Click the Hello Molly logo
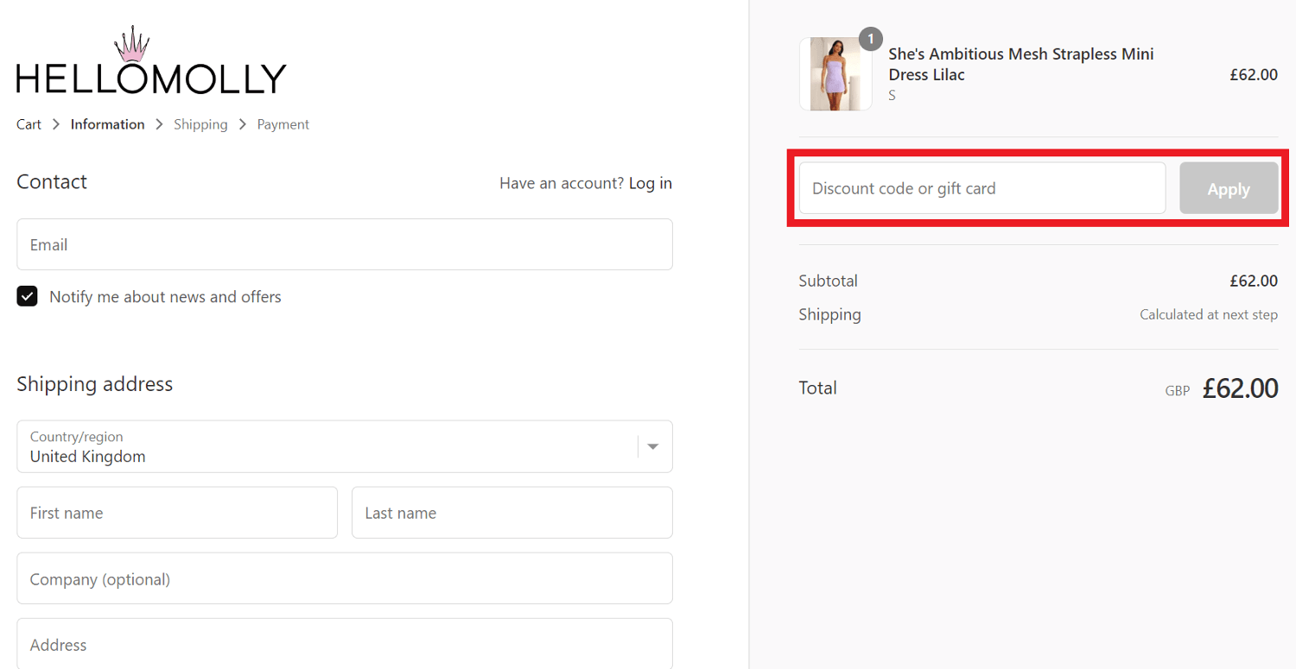The width and height of the screenshot is (1296, 669). [151, 60]
